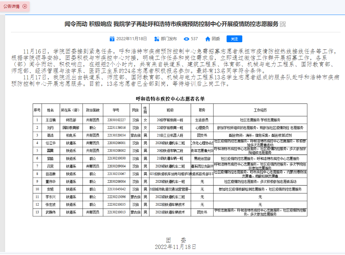
Task: Click the 工作经历 column header
Action: pos(260,110)
